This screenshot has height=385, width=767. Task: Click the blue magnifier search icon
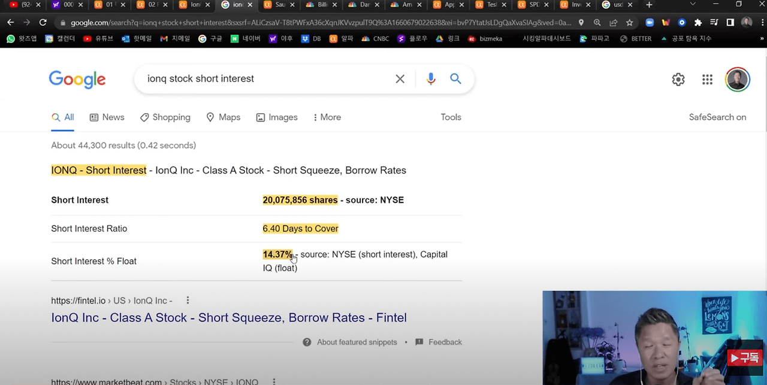tap(456, 79)
